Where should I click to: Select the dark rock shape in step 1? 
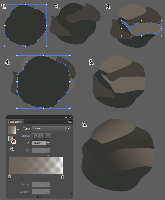coord(26,25)
